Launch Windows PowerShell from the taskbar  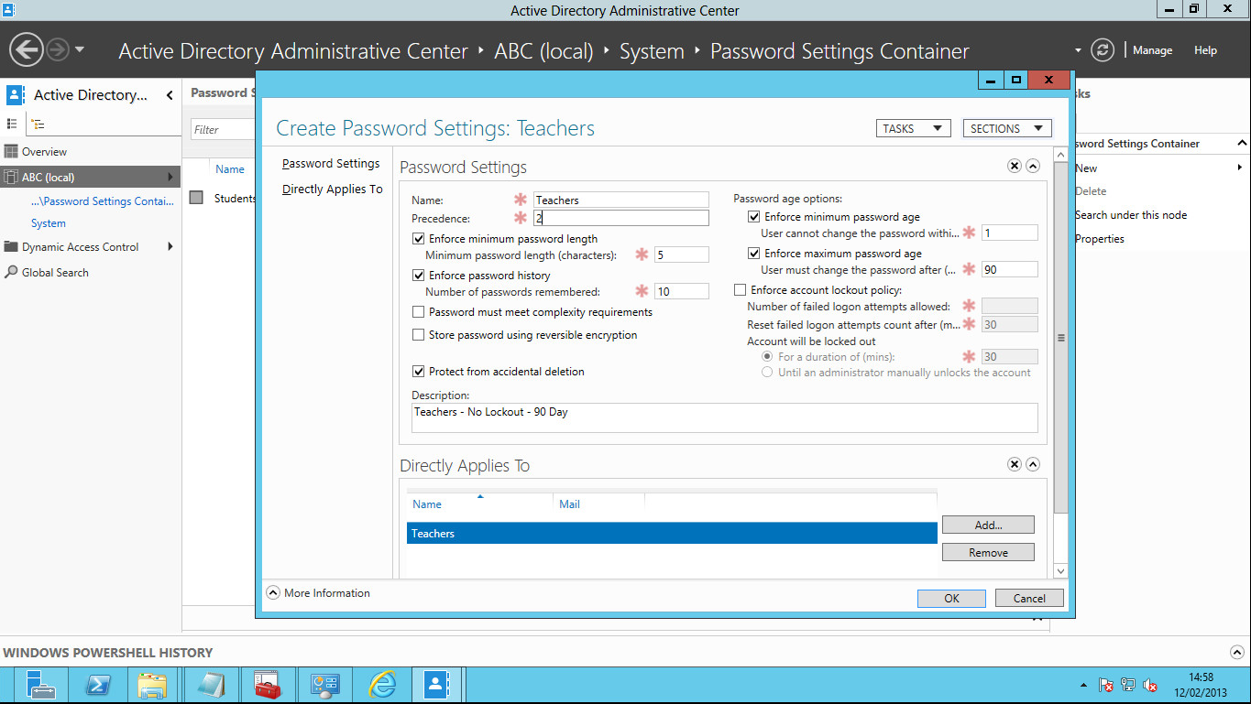tap(98, 685)
